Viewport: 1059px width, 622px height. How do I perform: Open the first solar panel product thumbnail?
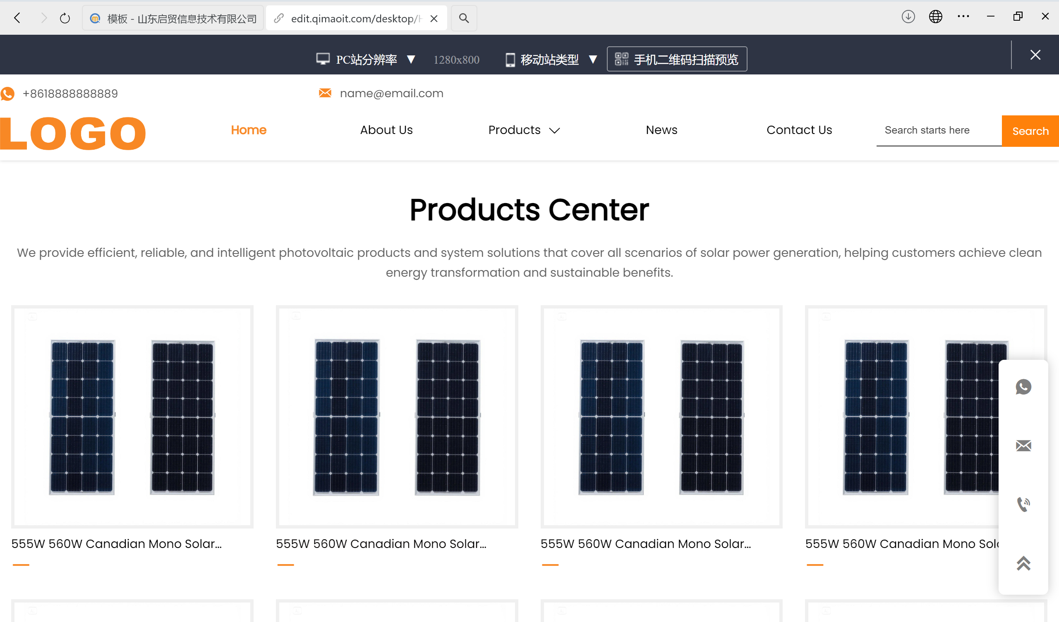point(132,416)
